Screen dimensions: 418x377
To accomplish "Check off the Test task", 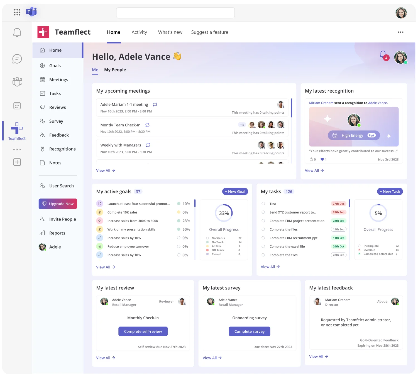I will 263,204.
